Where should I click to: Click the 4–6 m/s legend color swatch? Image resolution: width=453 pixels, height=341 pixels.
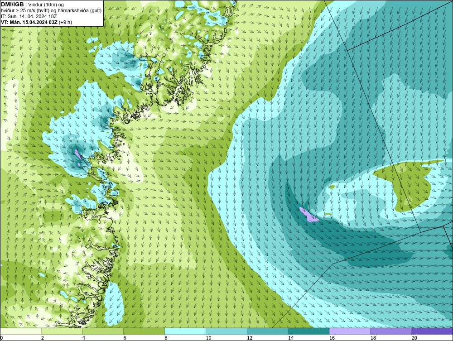(x=103, y=331)
